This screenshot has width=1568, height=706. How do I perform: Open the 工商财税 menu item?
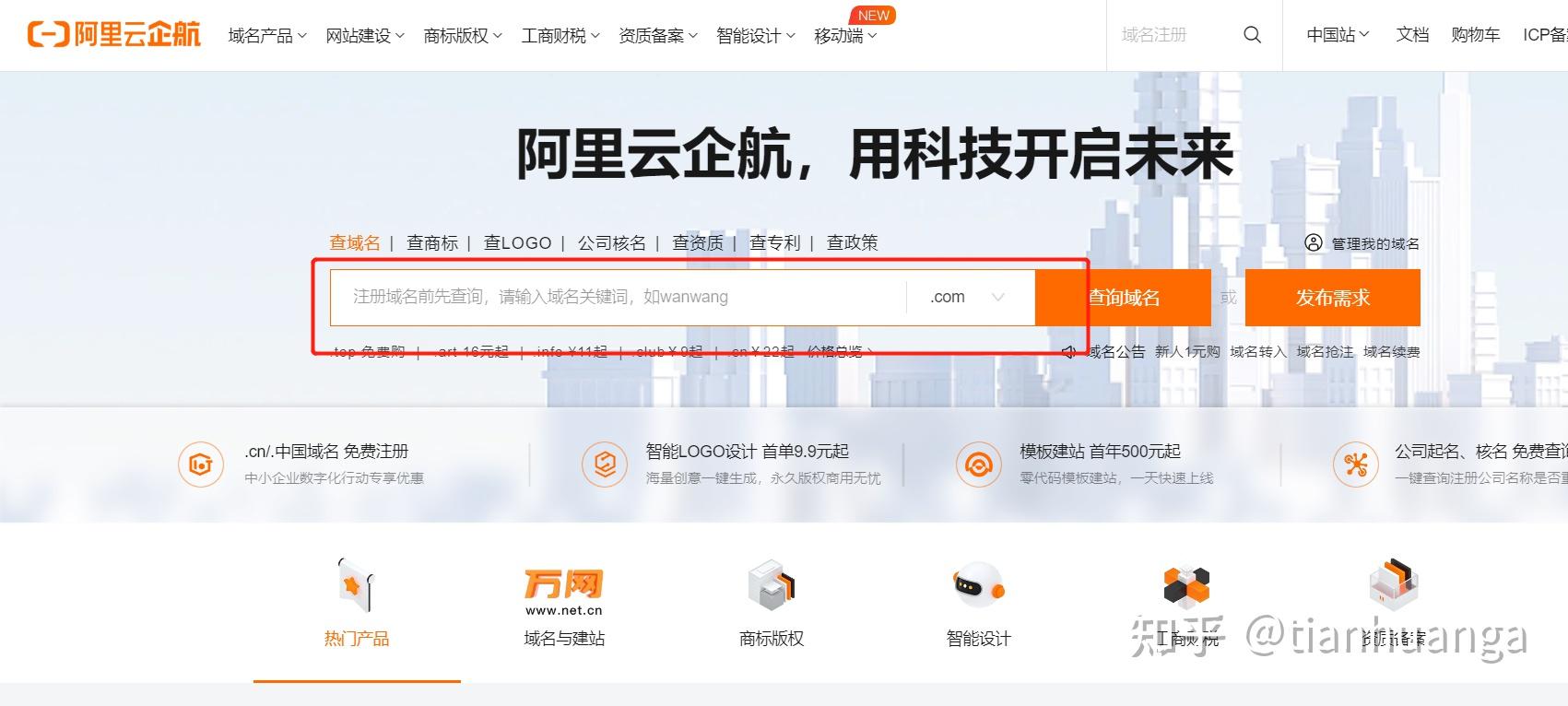[x=560, y=36]
